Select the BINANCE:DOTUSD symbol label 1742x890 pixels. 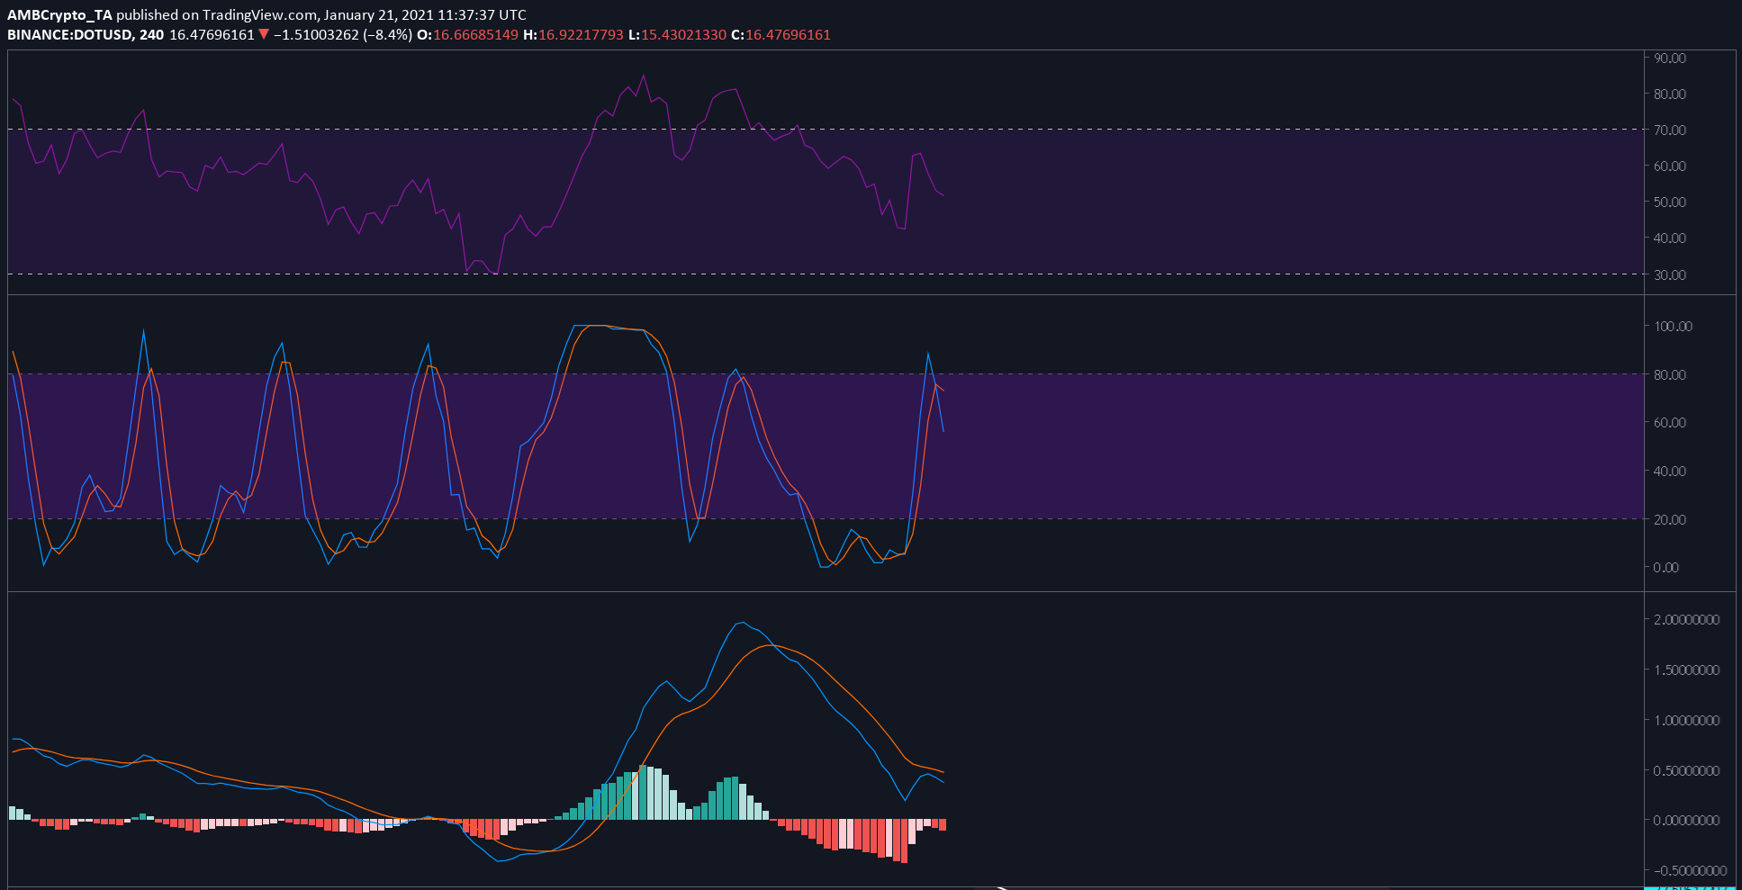click(x=70, y=34)
